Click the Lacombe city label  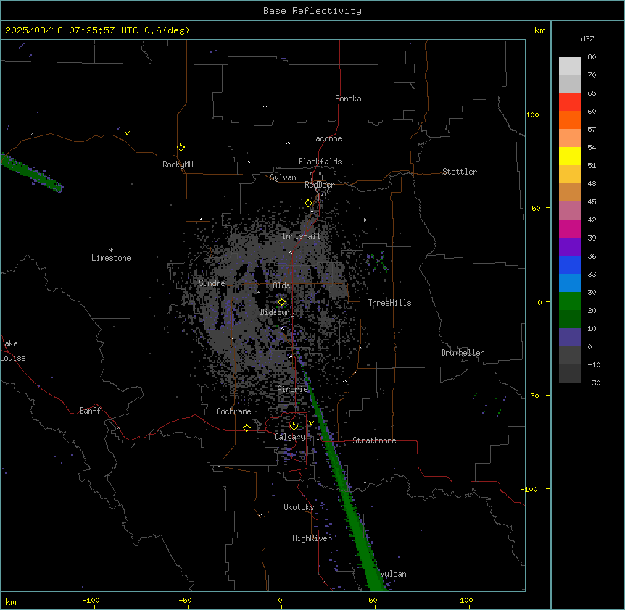(x=326, y=138)
